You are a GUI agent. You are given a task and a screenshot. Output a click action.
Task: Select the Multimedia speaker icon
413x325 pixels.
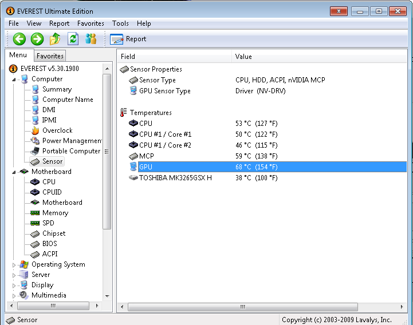click(23, 295)
